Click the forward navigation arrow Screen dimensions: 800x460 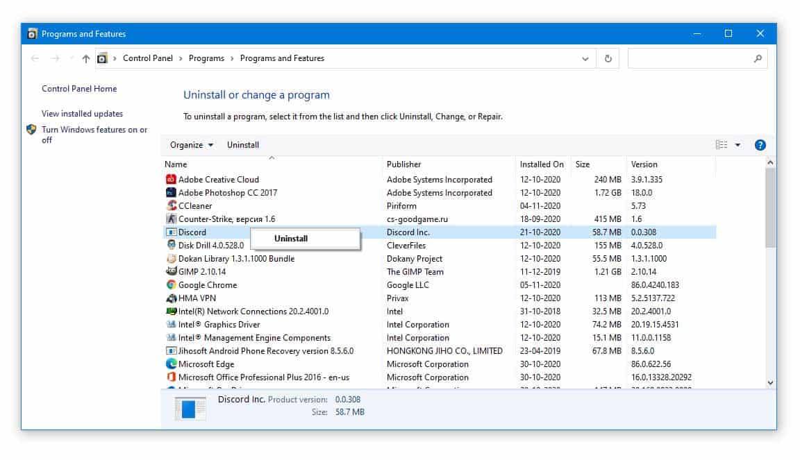tap(55, 59)
